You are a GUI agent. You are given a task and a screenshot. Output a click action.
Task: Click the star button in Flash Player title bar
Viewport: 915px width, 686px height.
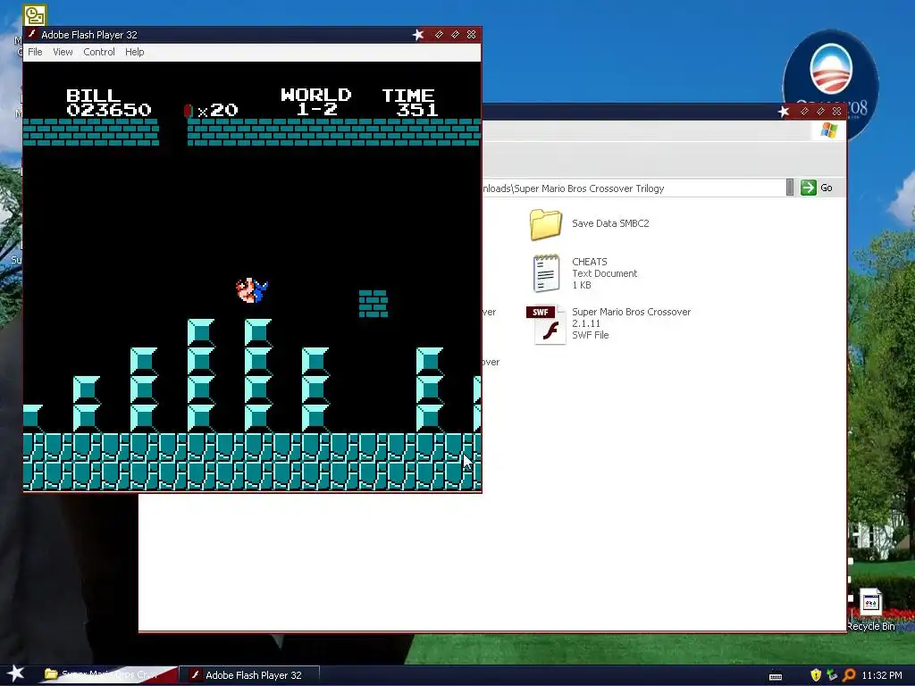(418, 35)
